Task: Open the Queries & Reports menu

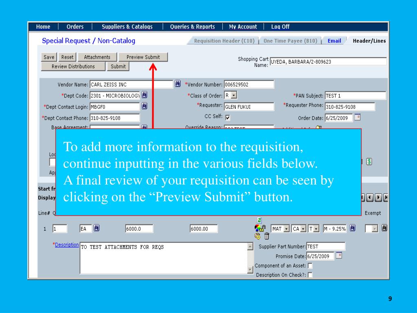Action: 192,26
